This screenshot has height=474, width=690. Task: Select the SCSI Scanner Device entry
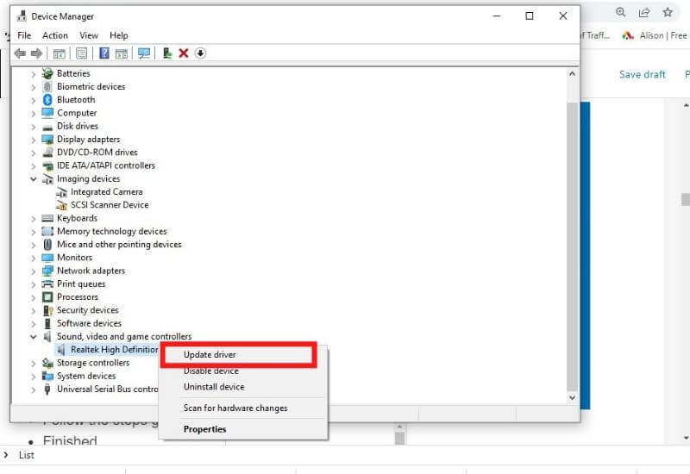(x=109, y=205)
